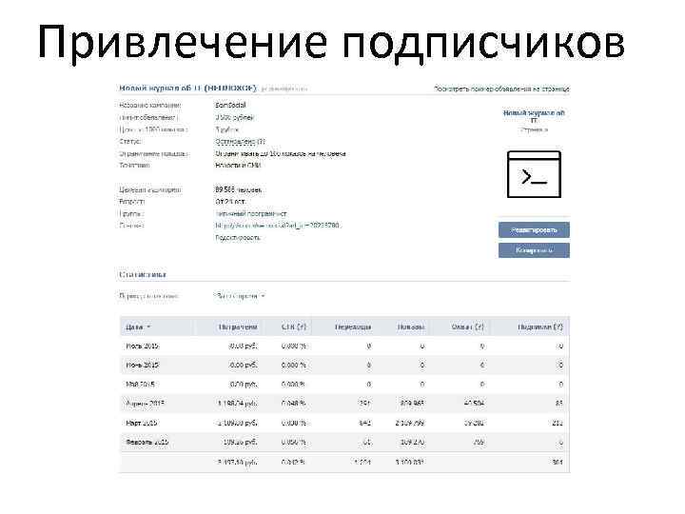Open the 'Охват' column help mark

click(479, 326)
